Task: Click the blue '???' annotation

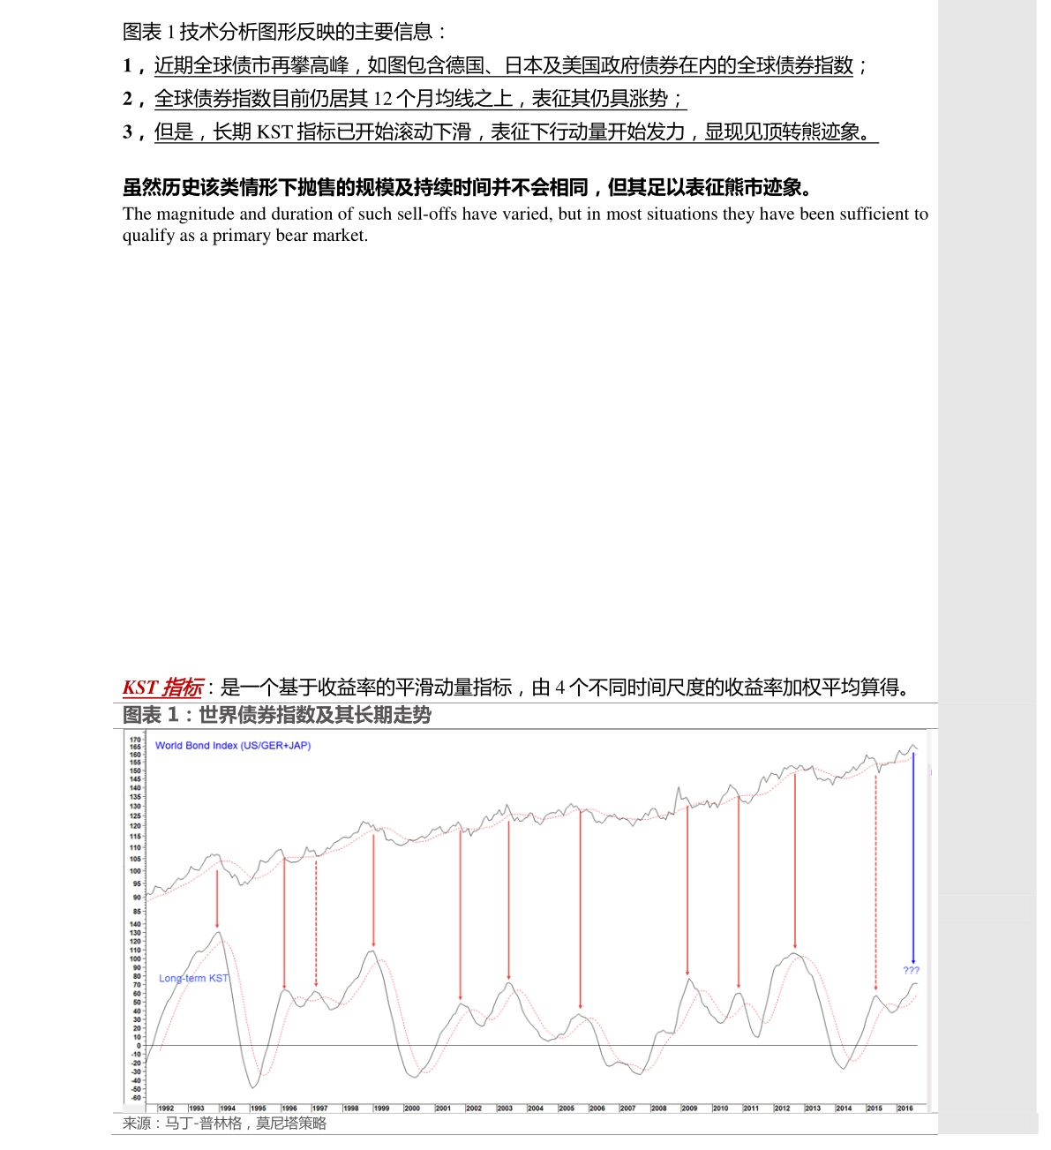Action: point(911,970)
